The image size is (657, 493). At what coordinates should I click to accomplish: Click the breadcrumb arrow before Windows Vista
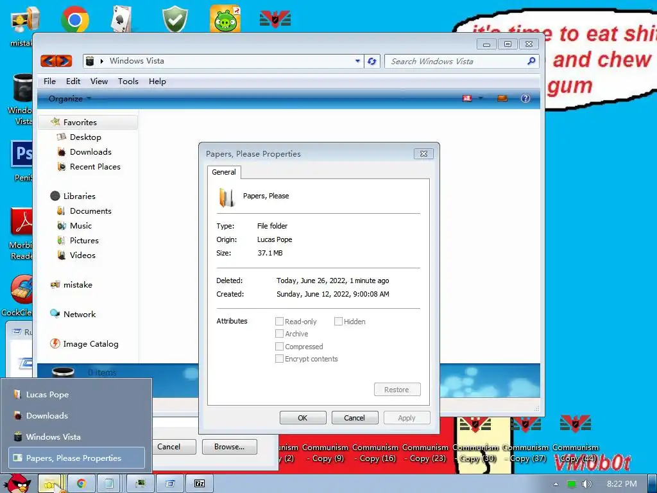102,61
